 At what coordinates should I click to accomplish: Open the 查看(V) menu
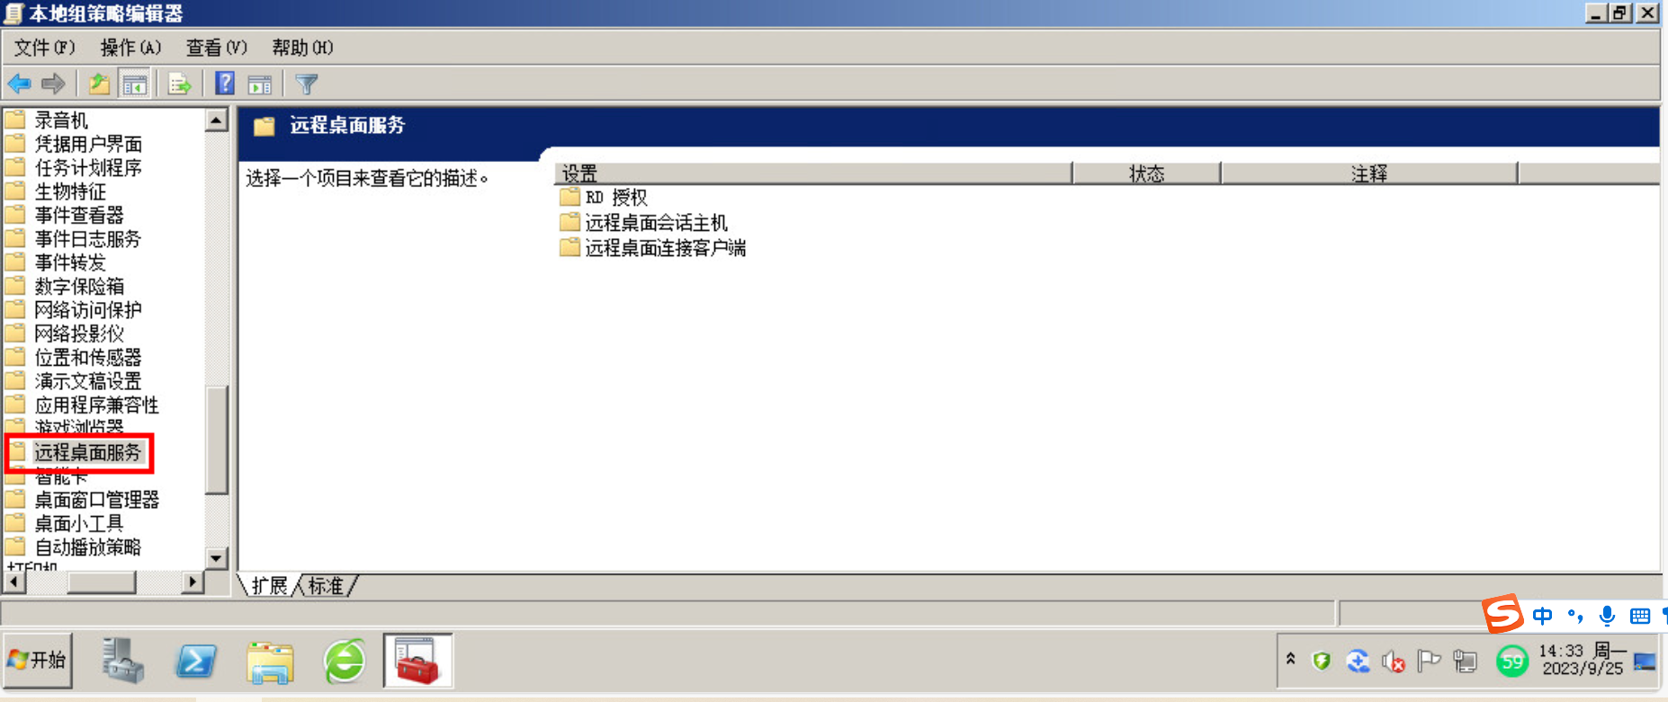pyautogui.click(x=216, y=48)
